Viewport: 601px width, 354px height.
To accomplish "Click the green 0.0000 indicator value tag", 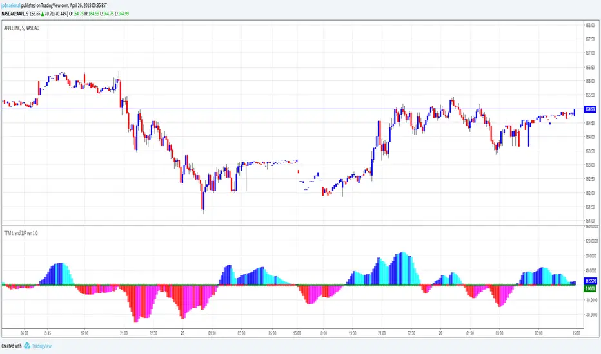I will tap(589, 288).
